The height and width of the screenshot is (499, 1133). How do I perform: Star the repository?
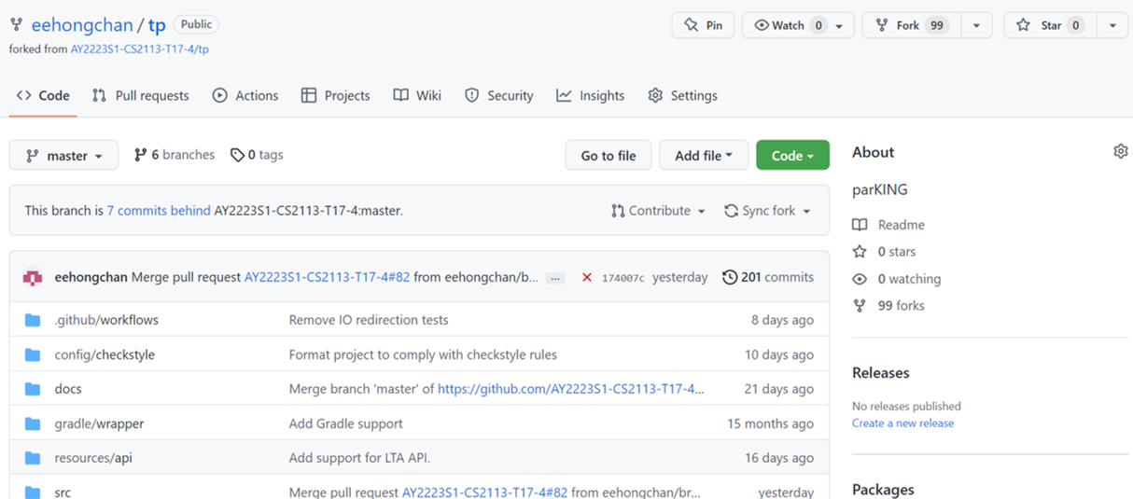[x=1050, y=25]
